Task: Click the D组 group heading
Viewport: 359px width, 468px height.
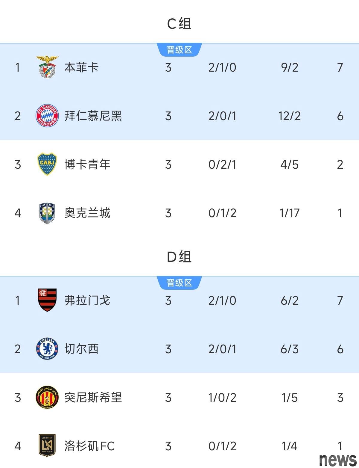Action: (179, 257)
